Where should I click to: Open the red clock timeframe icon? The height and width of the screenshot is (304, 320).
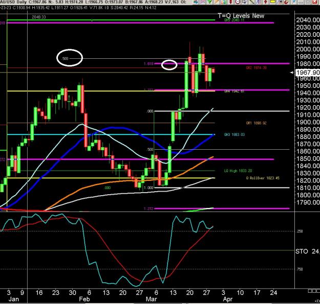[238, 2]
